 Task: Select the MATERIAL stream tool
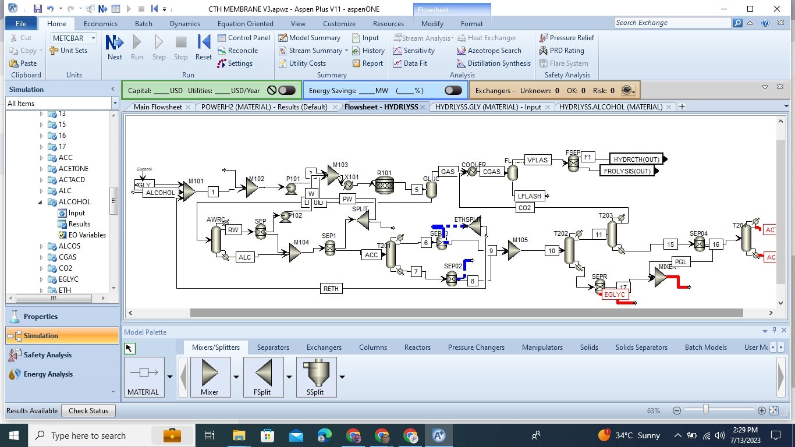[x=144, y=377]
